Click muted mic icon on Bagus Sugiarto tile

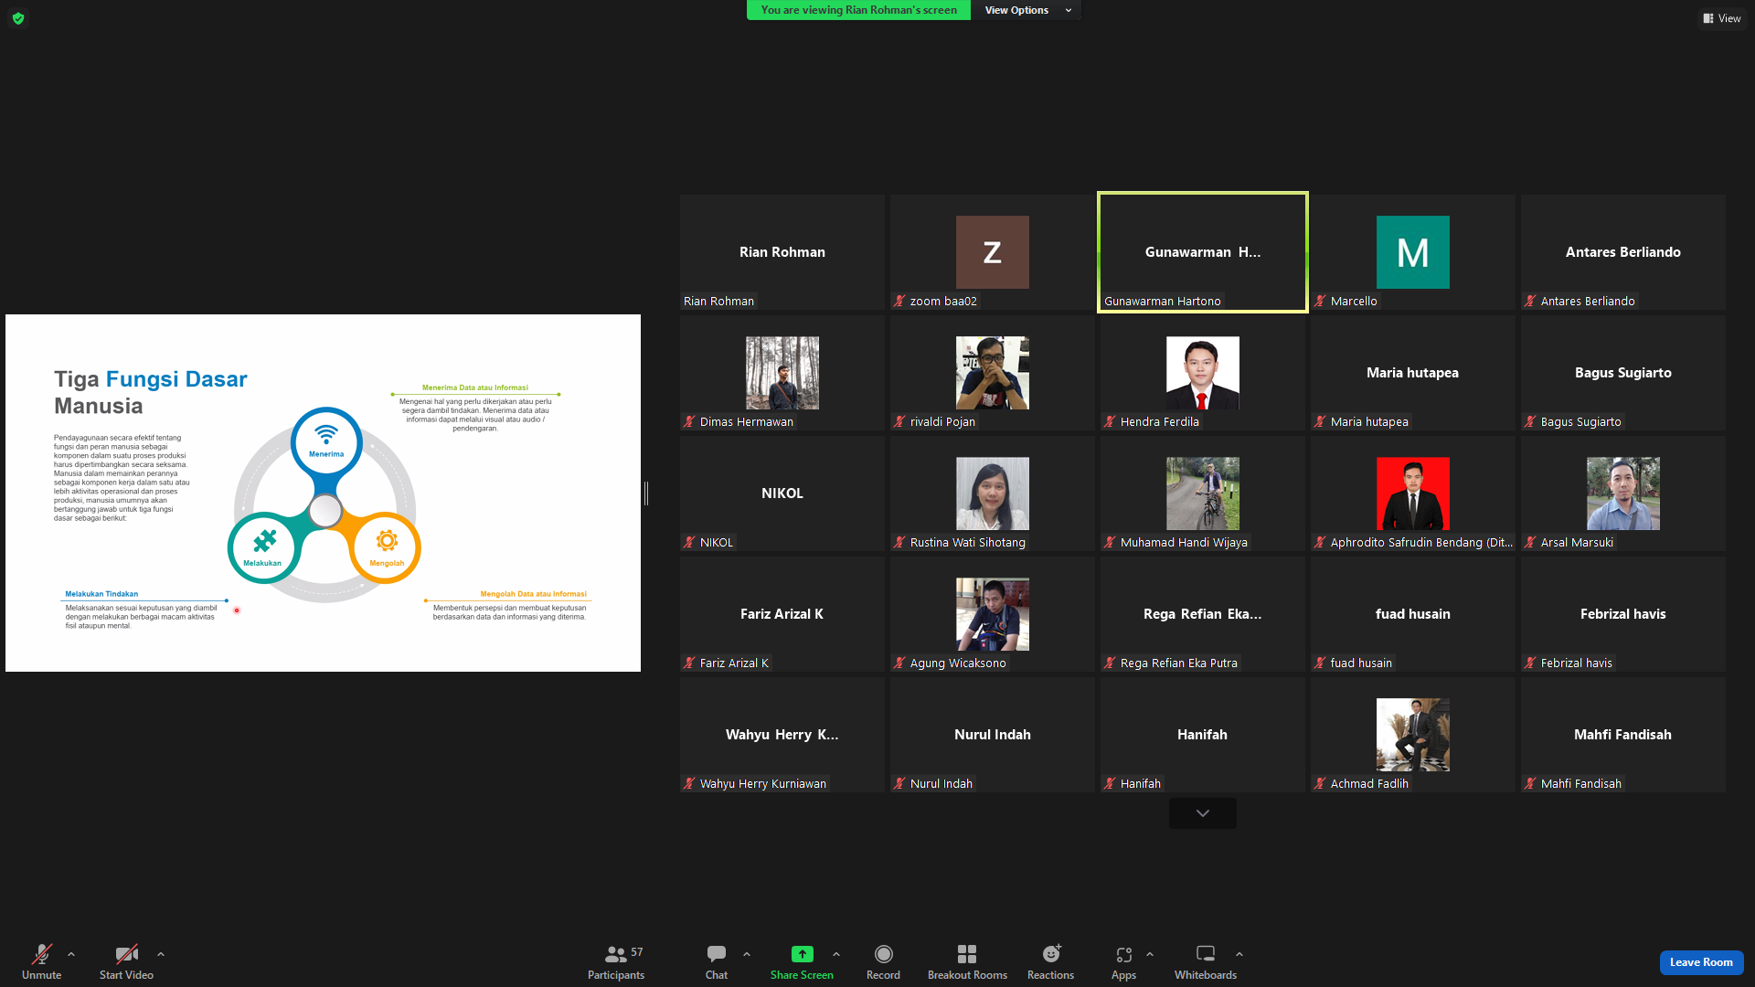coord(1530,421)
